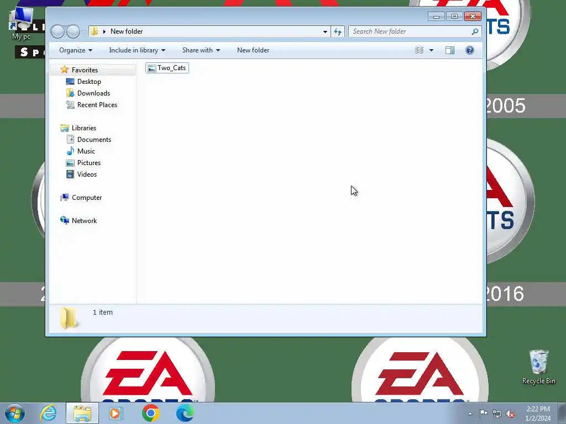Select Downloads label in Favorites
This screenshot has height=424, width=566.
93,93
